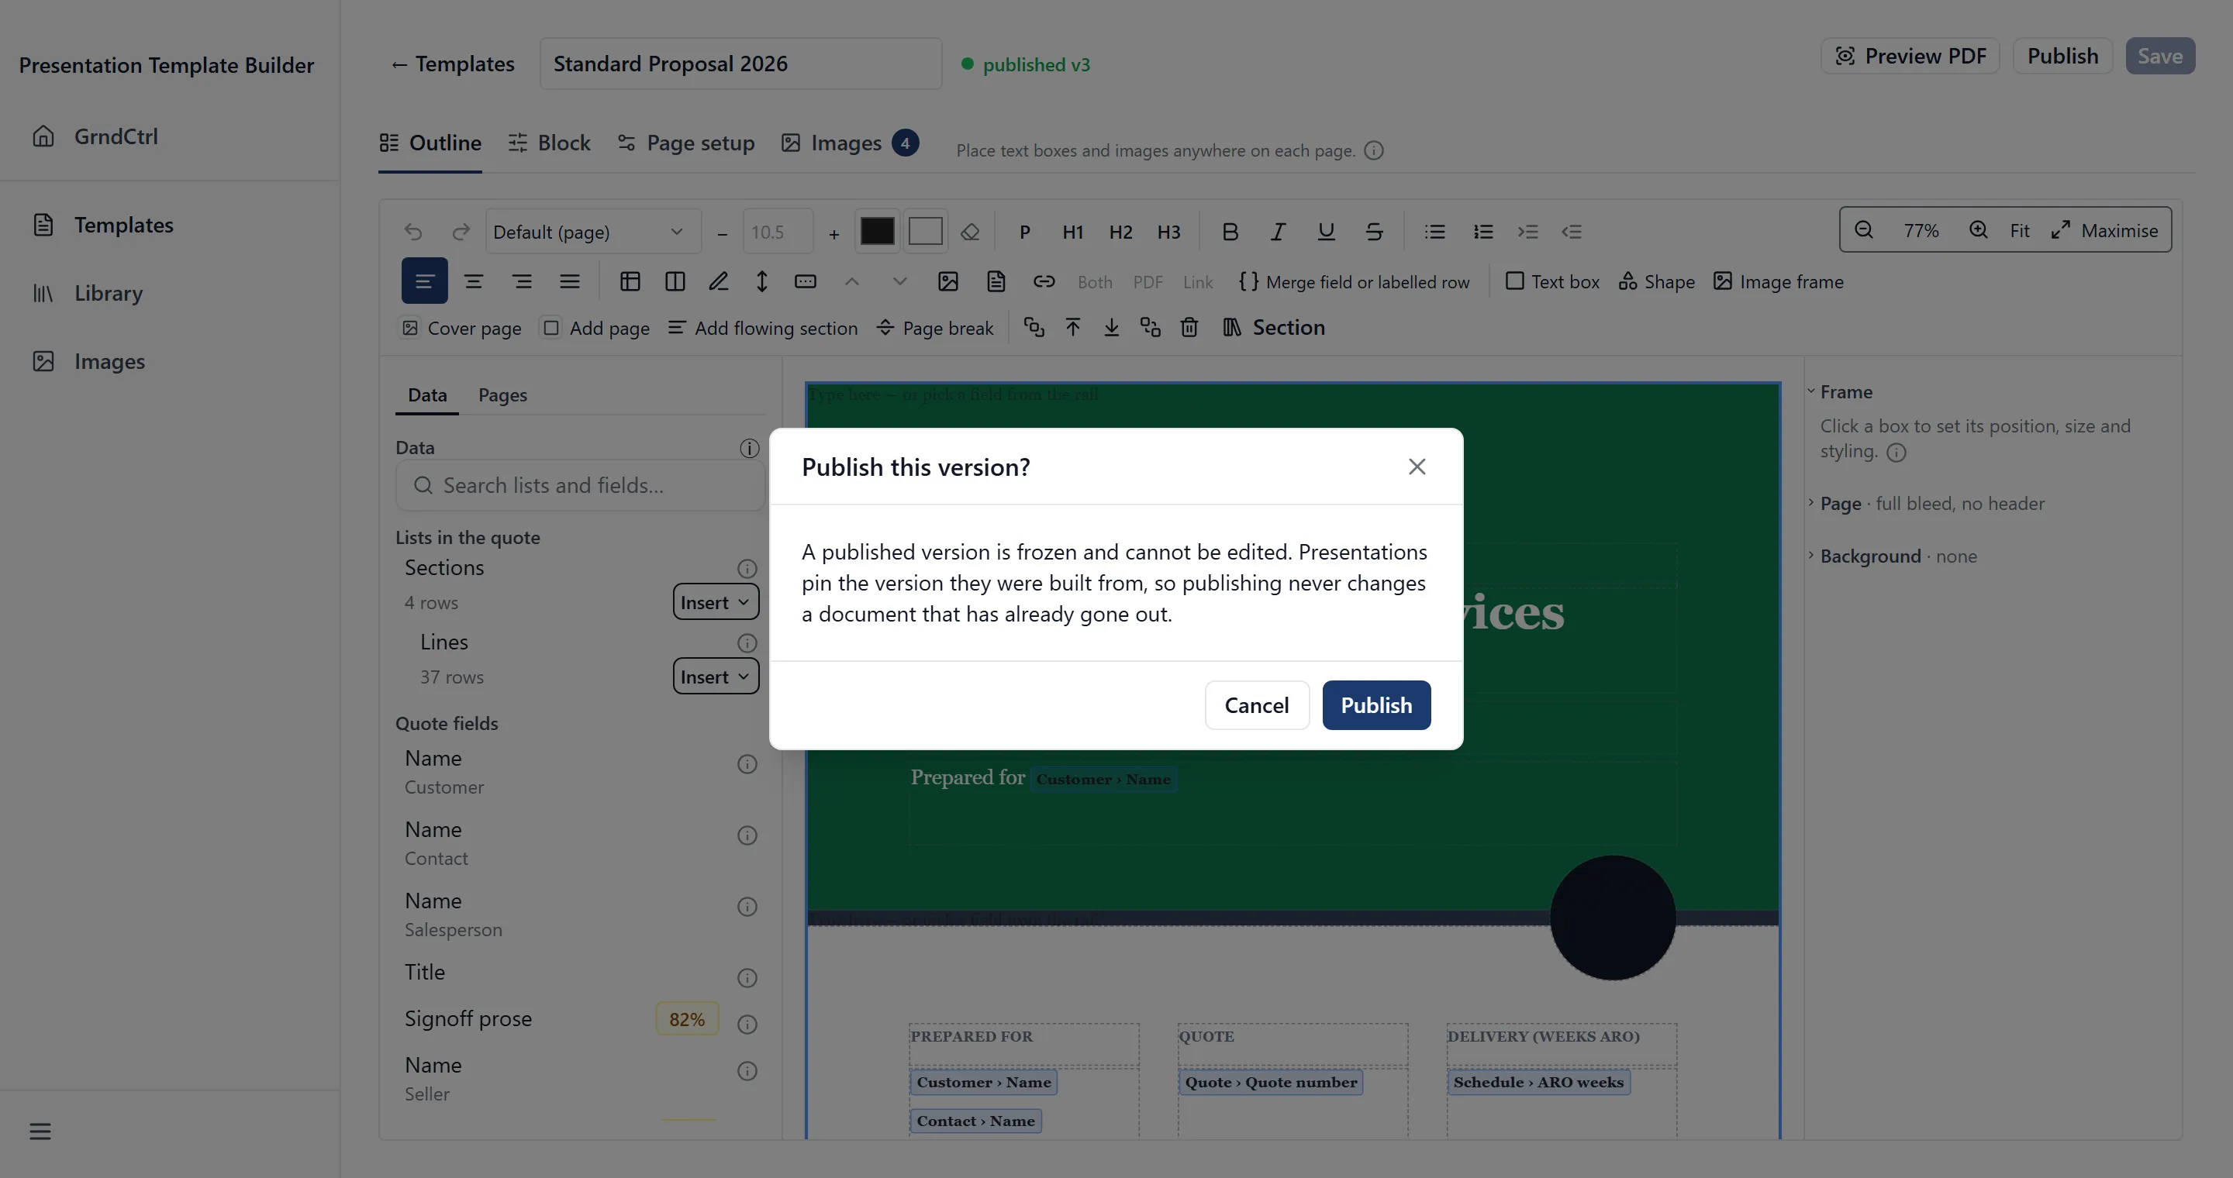Go back to Templates
Screen dimensions: 2233x1178
(x=453, y=64)
